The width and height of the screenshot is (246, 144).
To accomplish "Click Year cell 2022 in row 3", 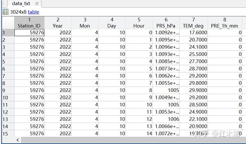I will (58, 47).
